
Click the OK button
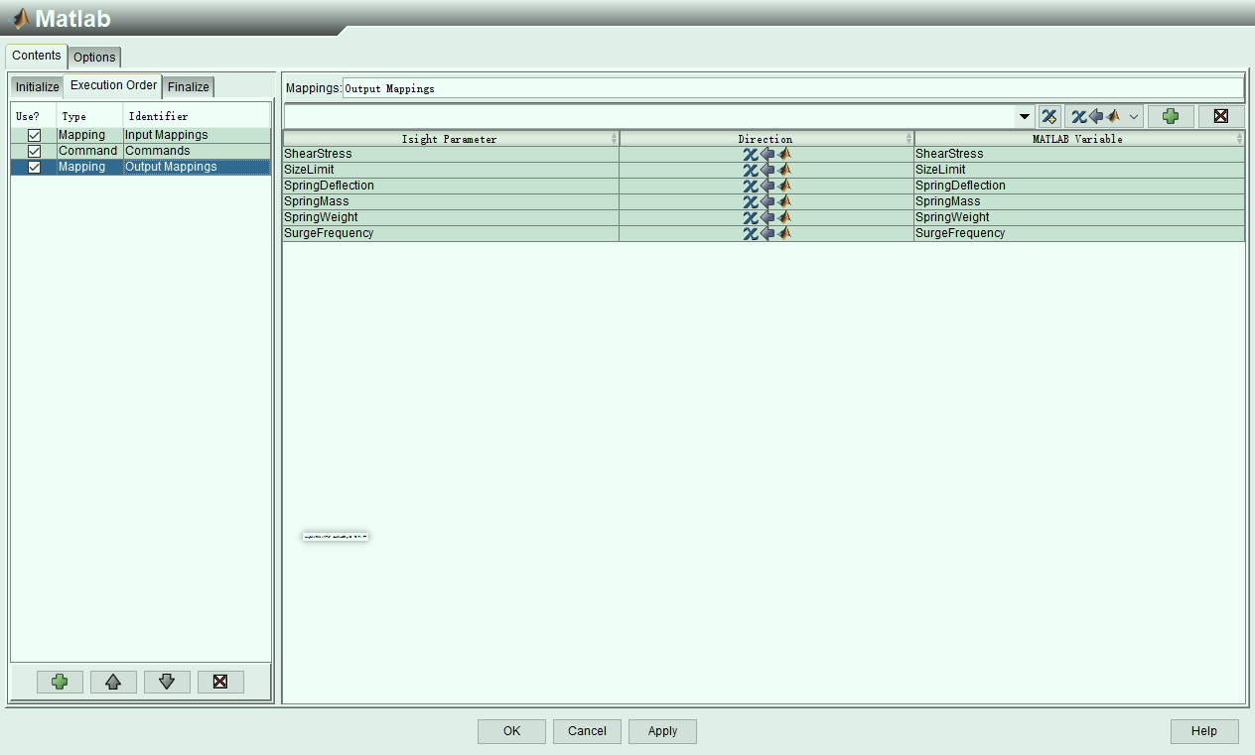point(510,730)
